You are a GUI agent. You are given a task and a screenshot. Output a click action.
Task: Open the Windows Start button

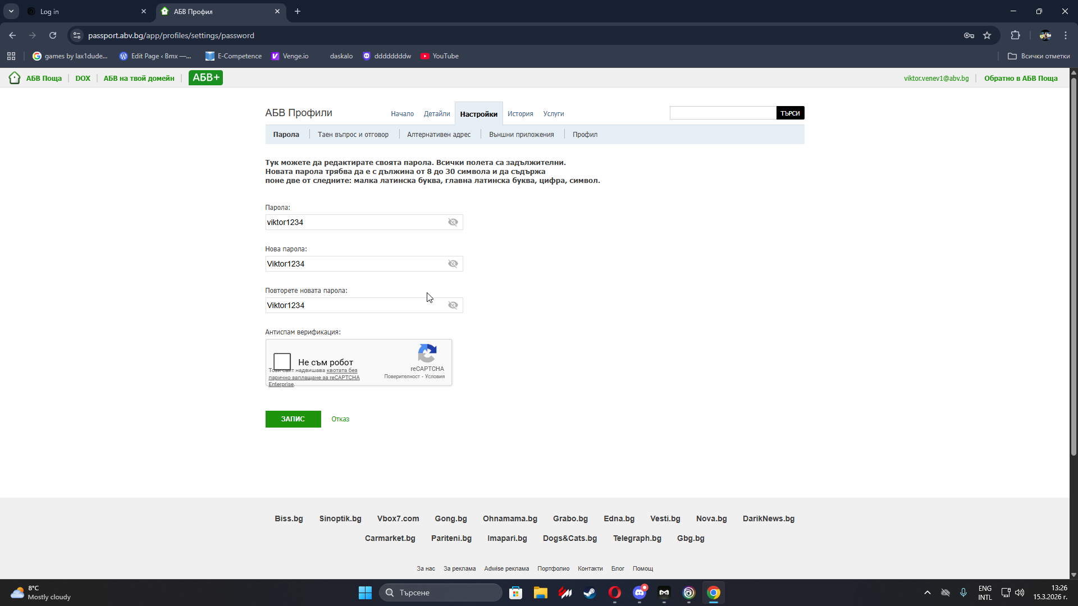(x=365, y=593)
